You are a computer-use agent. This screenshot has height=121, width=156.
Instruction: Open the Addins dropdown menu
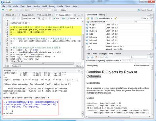[65, 10]
